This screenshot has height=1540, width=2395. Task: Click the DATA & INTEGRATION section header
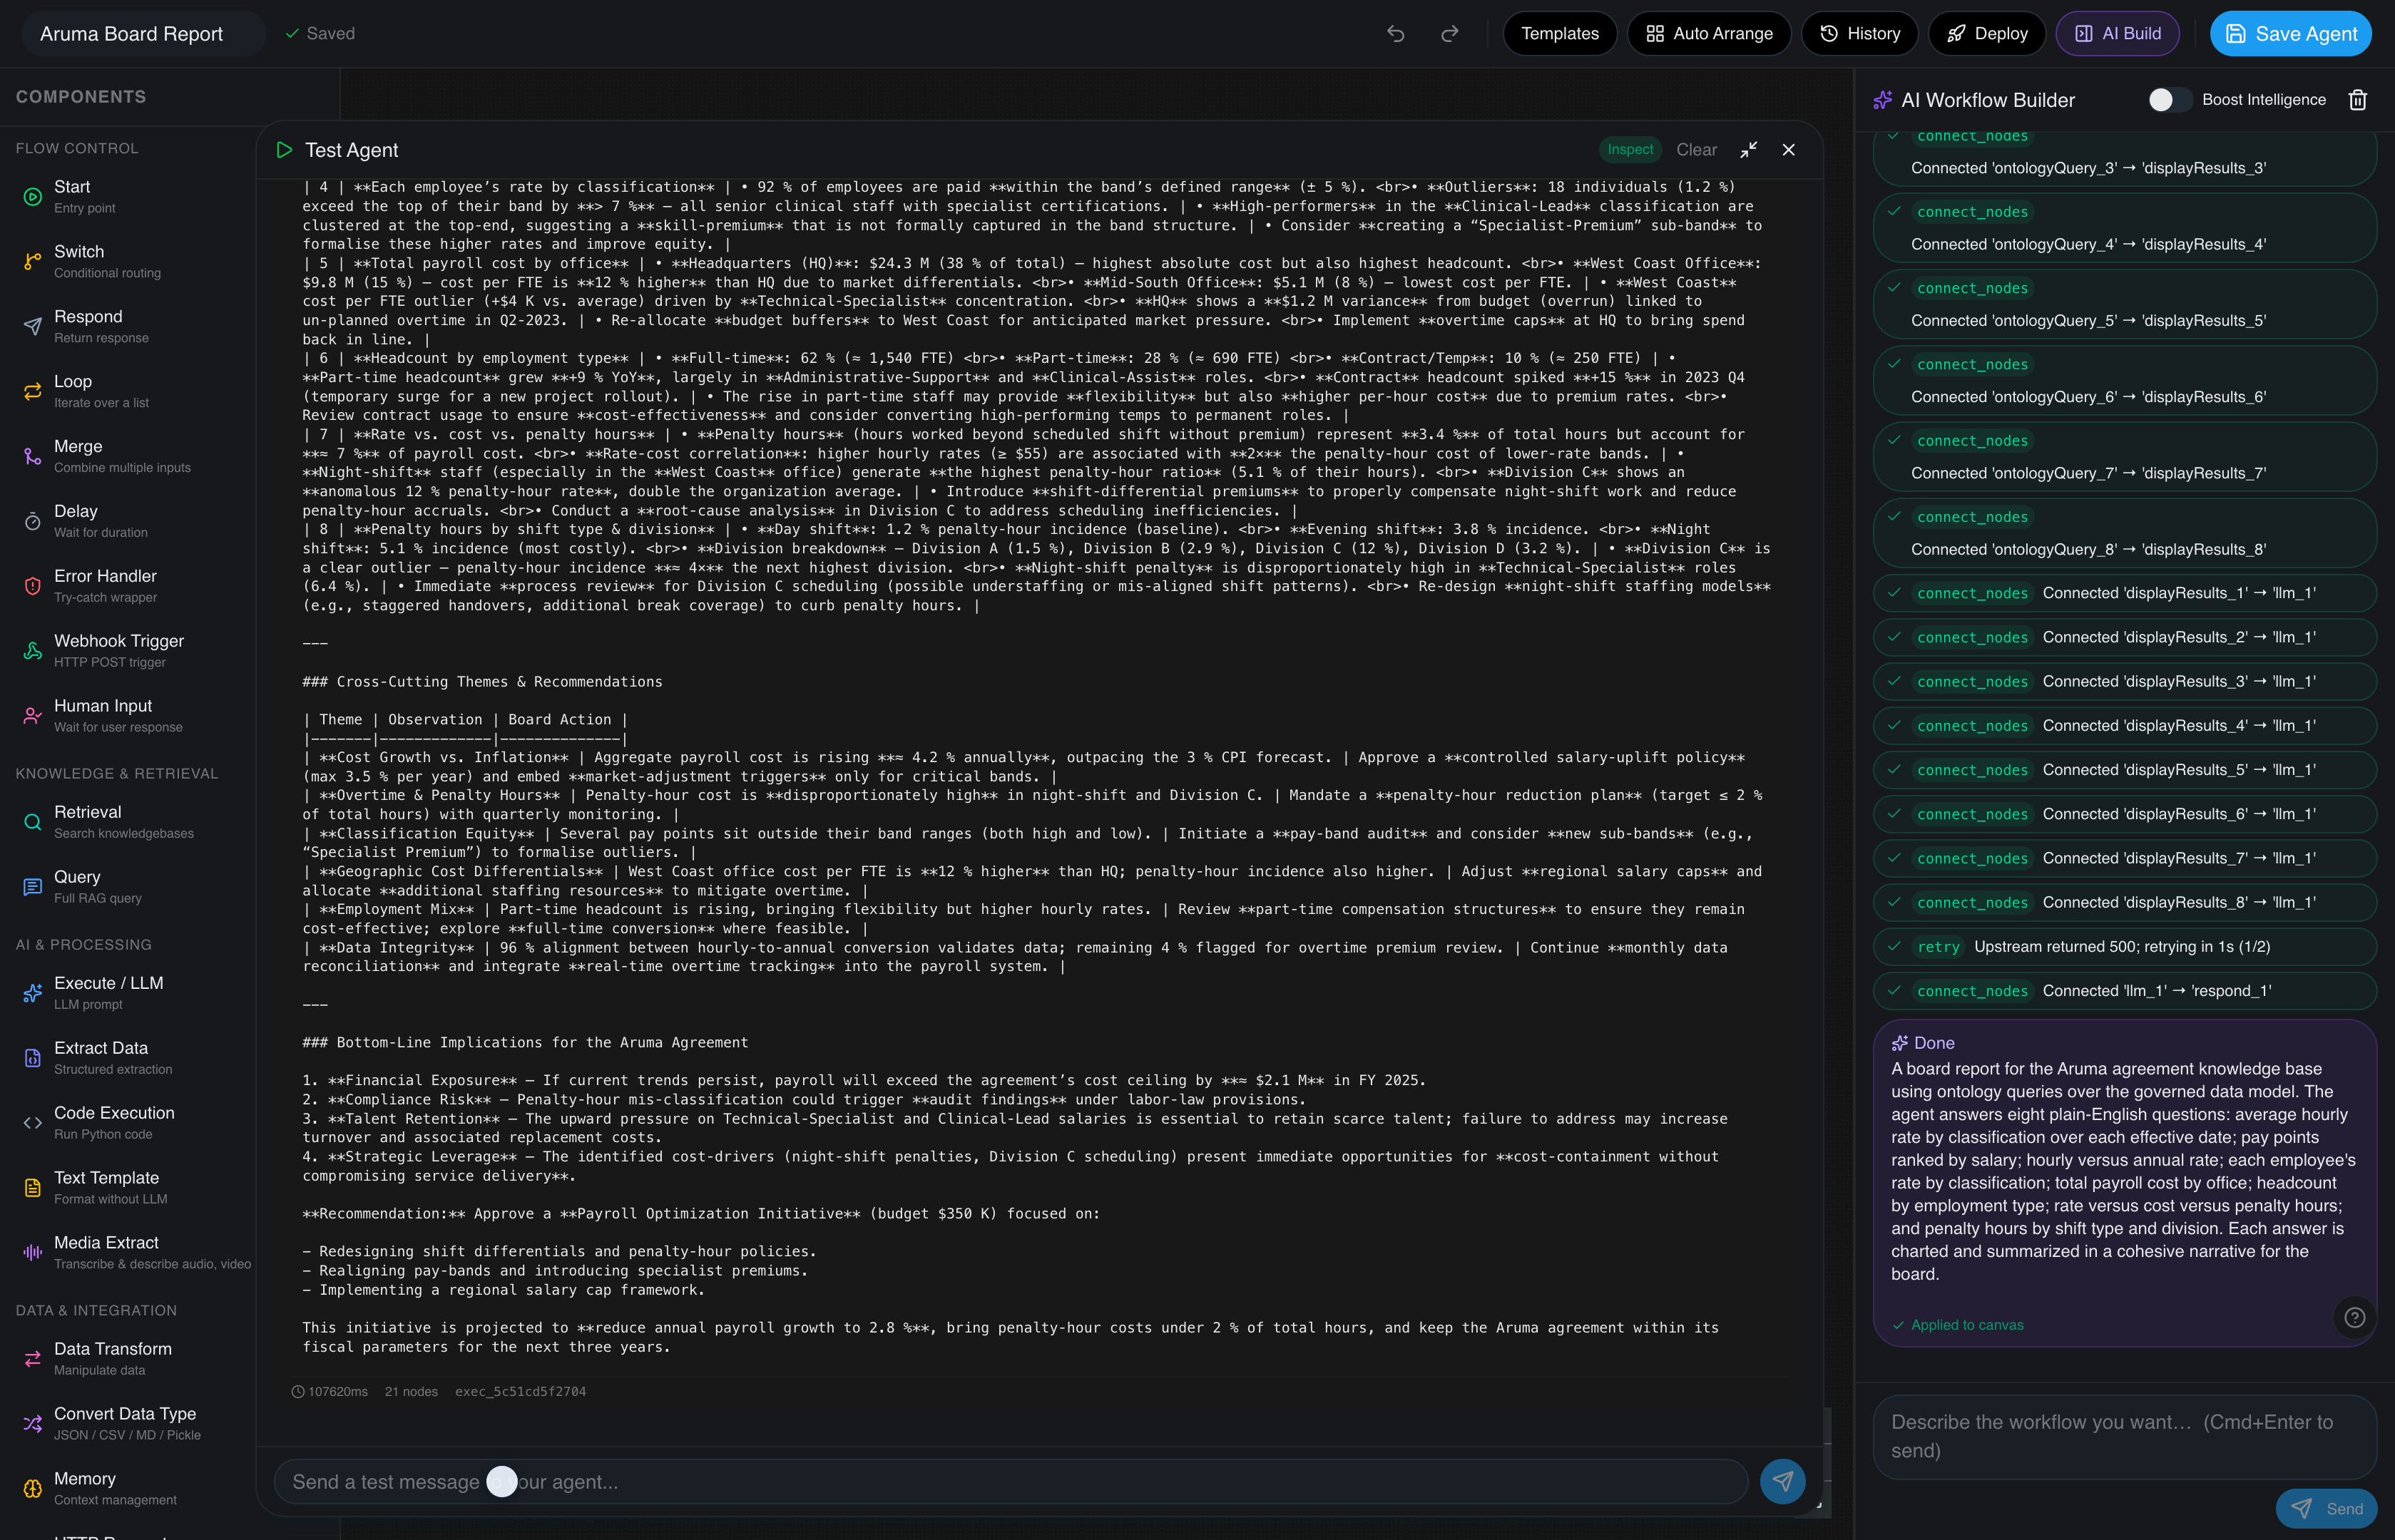click(96, 1311)
